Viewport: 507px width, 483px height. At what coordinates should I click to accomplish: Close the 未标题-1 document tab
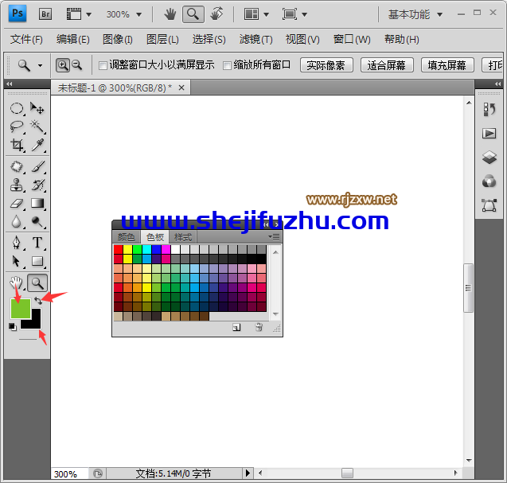click(181, 88)
